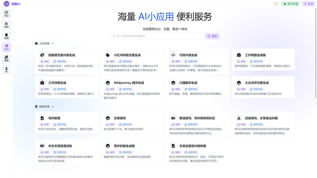Click 使用 on the 短视频文案内容生成 card
Image resolution: width=317 pixels, height=178 pixels.
pyautogui.click(x=45, y=61)
